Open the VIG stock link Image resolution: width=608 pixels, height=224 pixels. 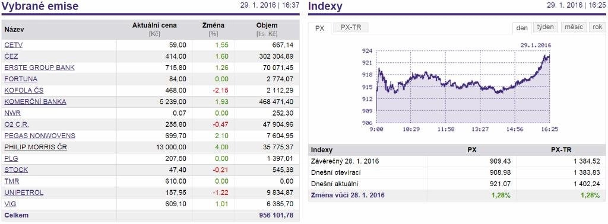click(11, 204)
